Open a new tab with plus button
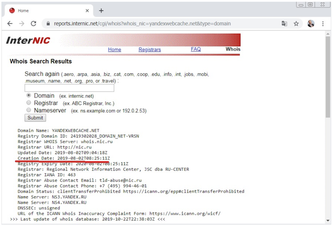The image size is (333, 226). (x=101, y=10)
